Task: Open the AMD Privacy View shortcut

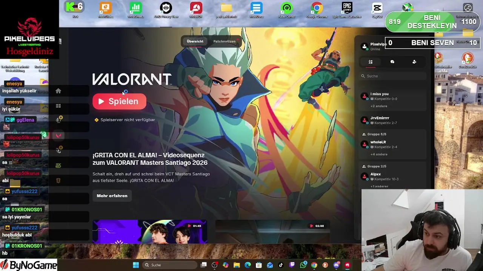Action: click(x=166, y=10)
